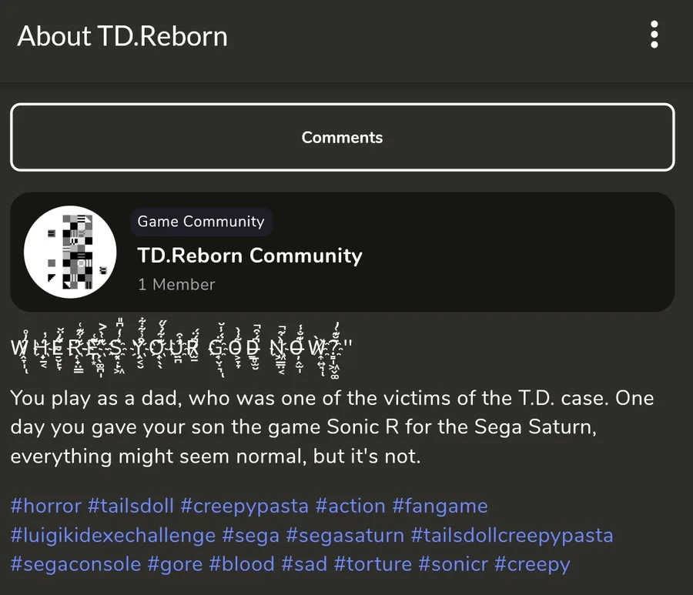Image resolution: width=693 pixels, height=595 pixels.
Task: Click the #blood hashtag
Action: pos(242,564)
